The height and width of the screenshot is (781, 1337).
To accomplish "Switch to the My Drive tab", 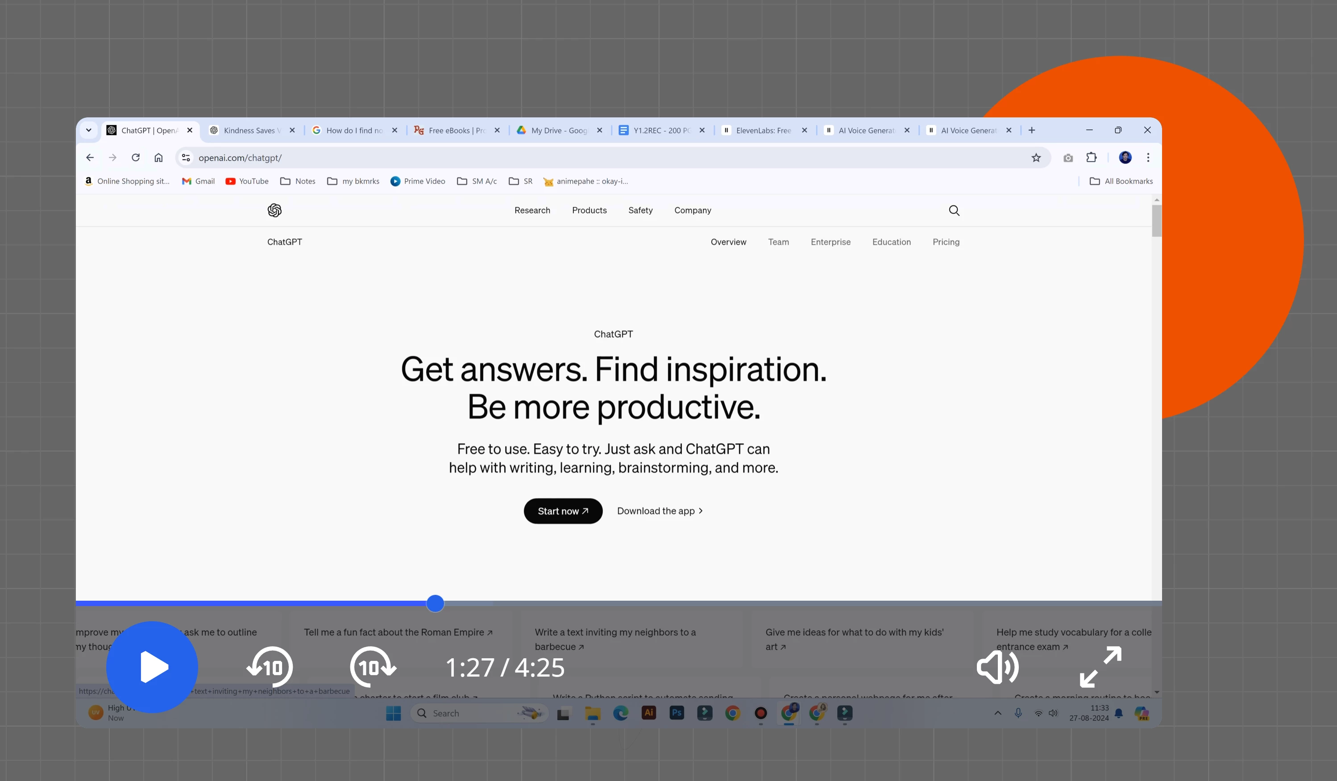I will click(559, 130).
